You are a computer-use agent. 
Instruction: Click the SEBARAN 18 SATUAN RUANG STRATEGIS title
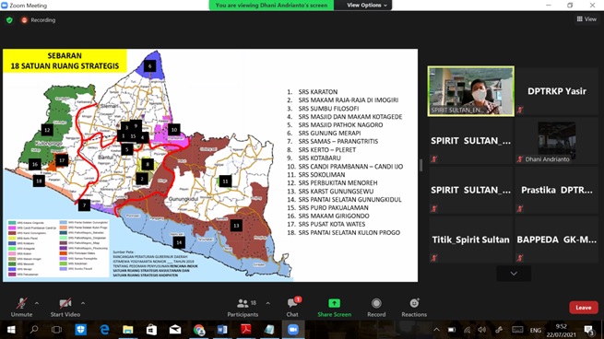click(x=65, y=61)
